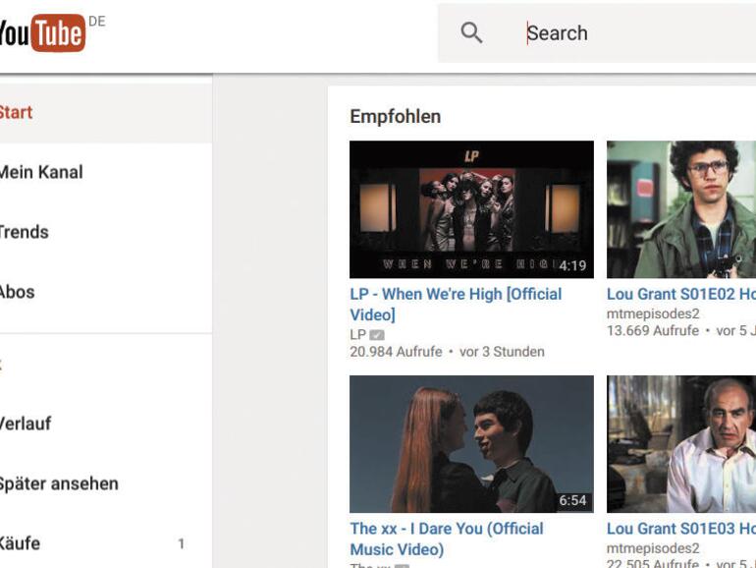Click the LP - When We're High title link
Screen dimensions: 756x568
[x=456, y=304]
